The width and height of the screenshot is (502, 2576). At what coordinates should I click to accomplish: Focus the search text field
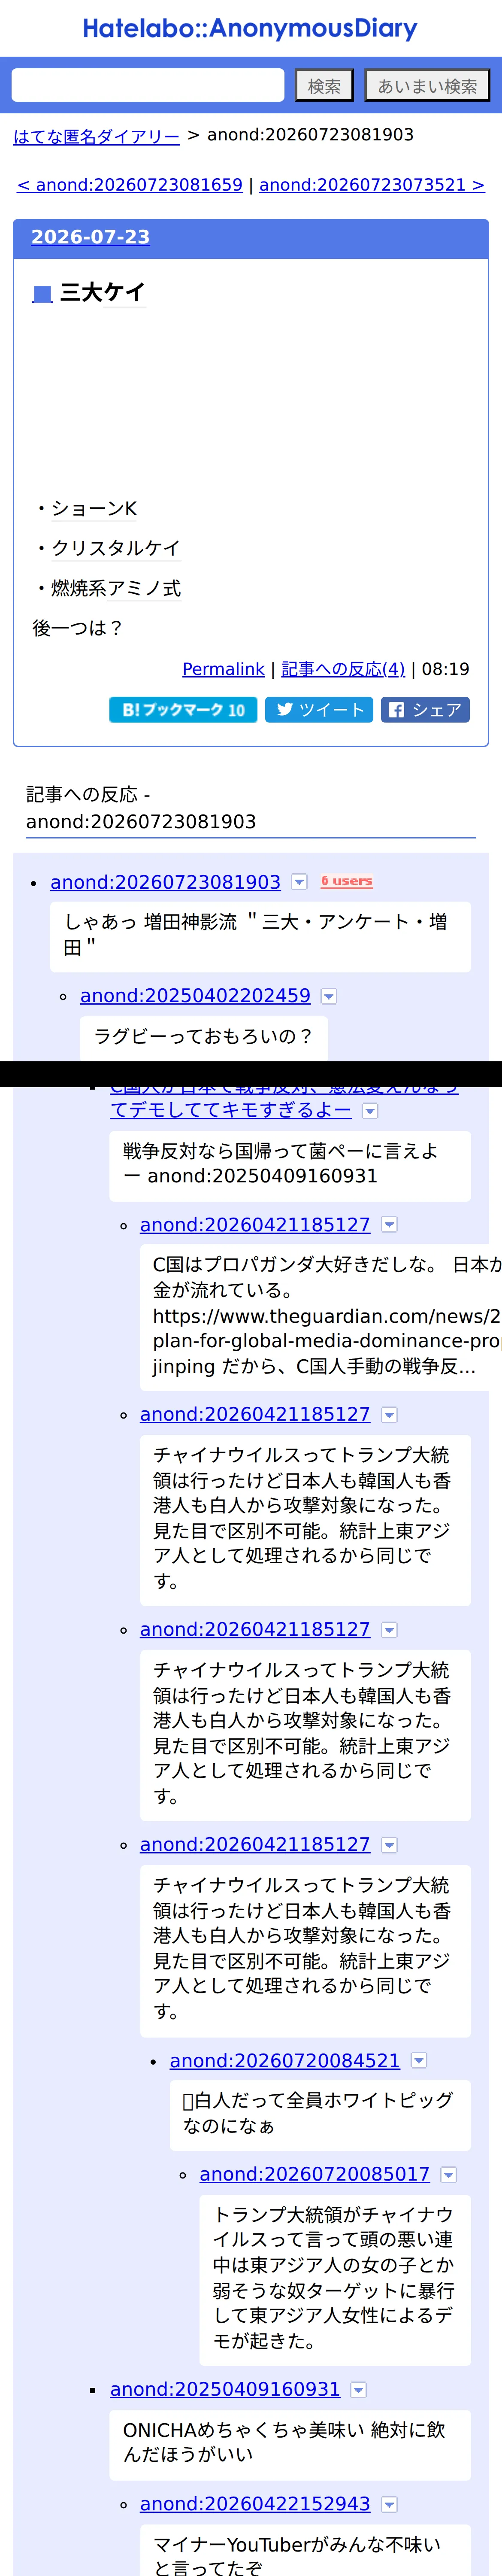pyautogui.click(x=148, y=85)
